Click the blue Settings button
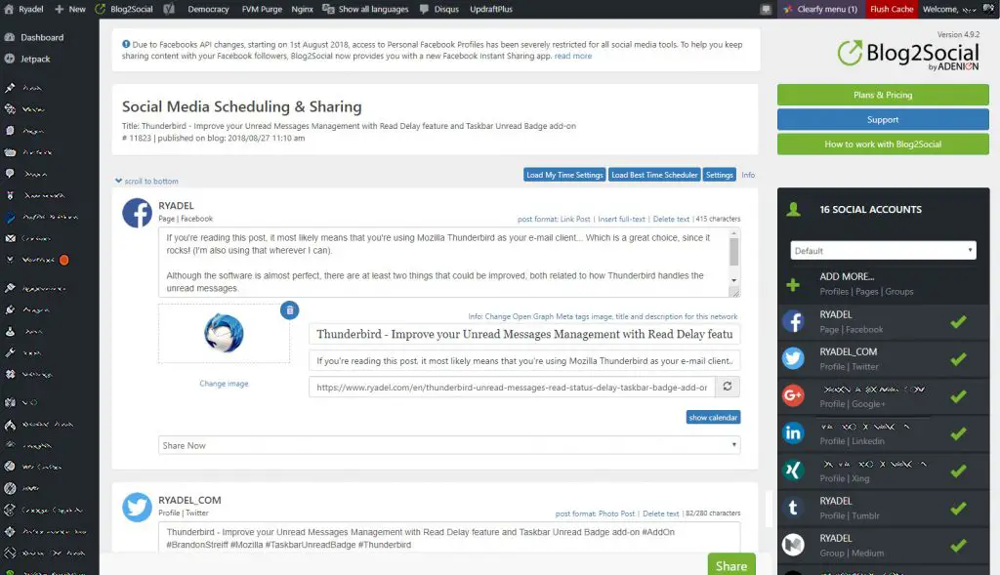Image resolution: width=1000 pixels, height=575 pixels. [x=720, y=175]
